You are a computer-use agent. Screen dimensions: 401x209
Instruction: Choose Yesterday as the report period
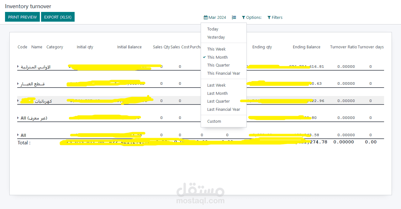tap(216, 37)
